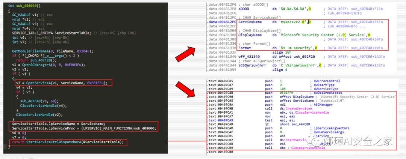This screenshot has height=159, width=406.
Task: Click CloseServiceHandle(v4) call
Action: click(x=44, y=106)
